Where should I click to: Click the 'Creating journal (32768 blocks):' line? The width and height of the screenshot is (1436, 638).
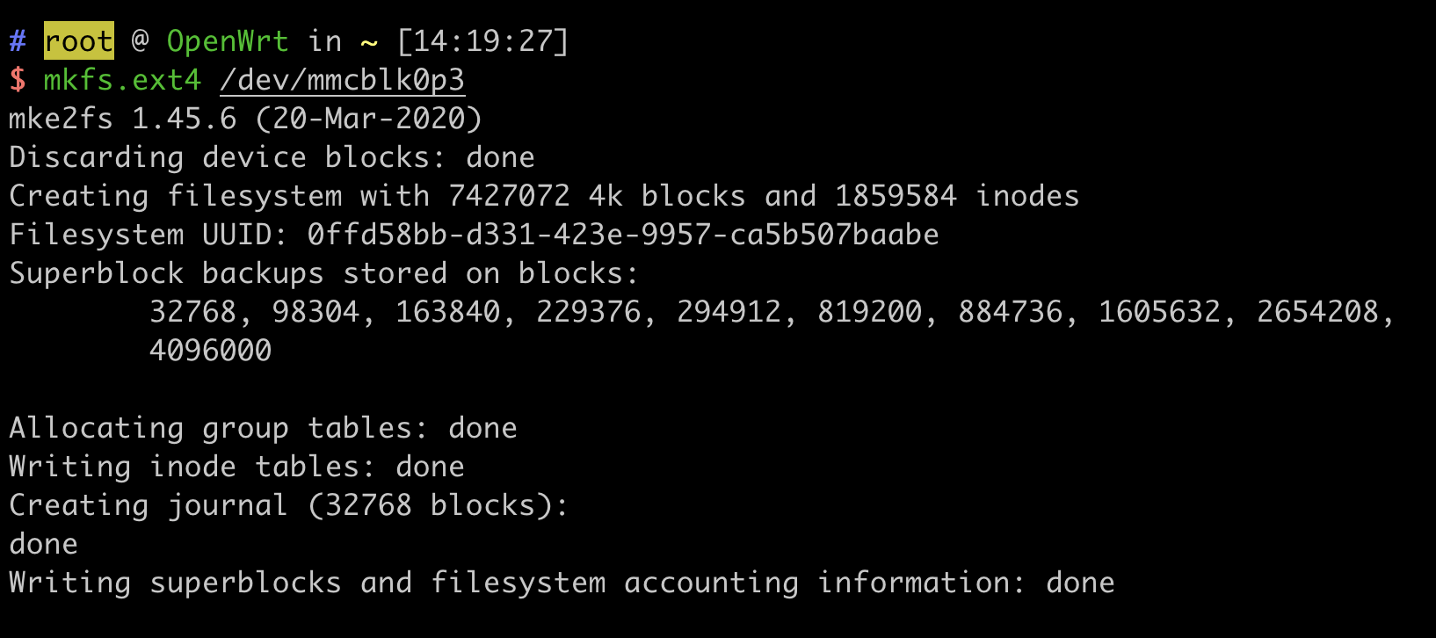click(x=289, y=505)
